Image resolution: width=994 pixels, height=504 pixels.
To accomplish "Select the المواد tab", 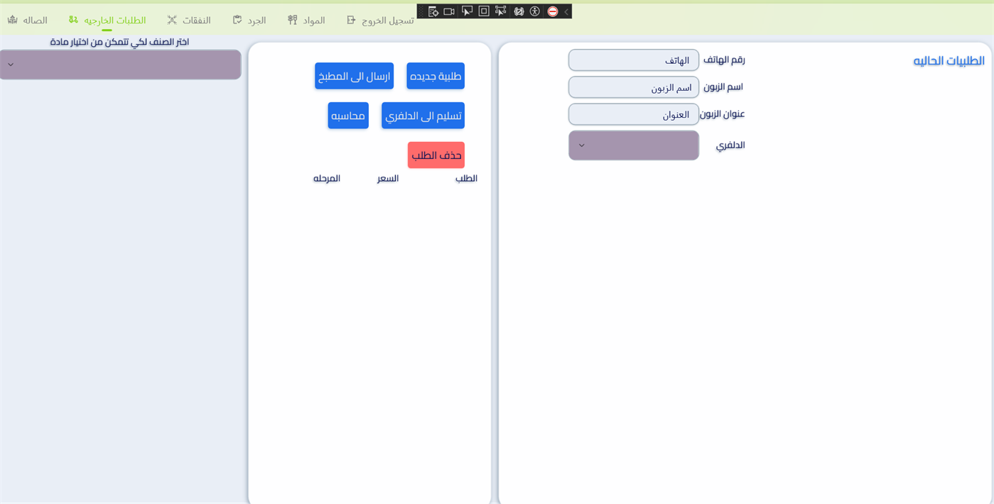I will (x=306, y=20).
